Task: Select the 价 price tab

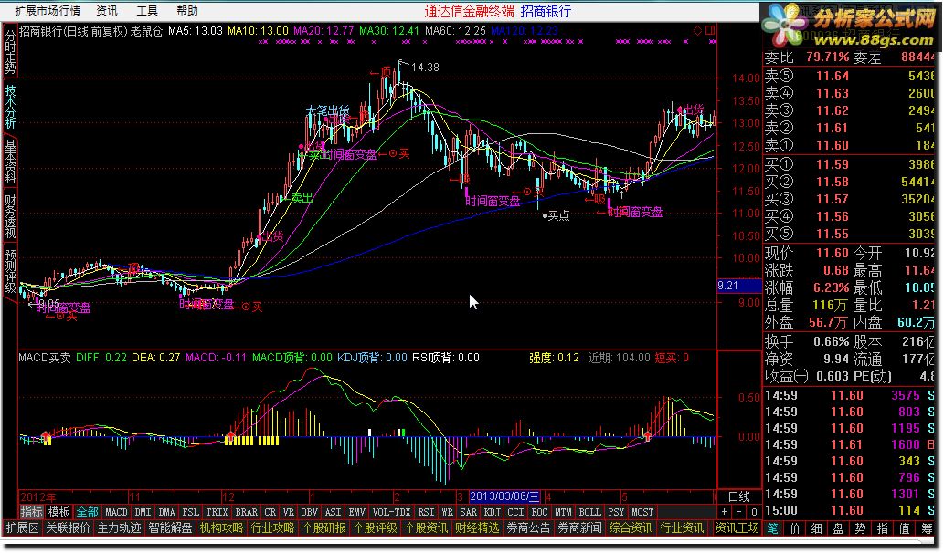Action: (795, 528)
